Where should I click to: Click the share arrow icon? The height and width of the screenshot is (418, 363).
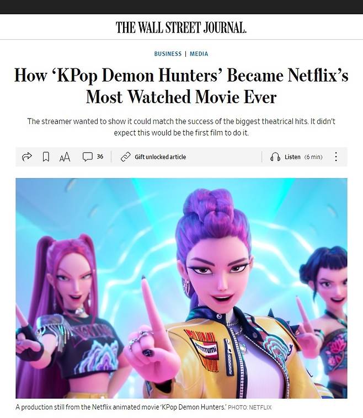point(26,157)
